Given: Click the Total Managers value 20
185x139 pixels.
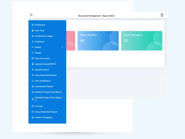Looking at the screenshot, I should (126, 40).
